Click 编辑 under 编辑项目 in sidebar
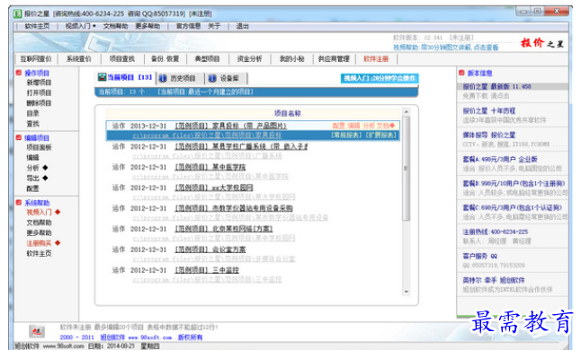 tap(32, 158)
